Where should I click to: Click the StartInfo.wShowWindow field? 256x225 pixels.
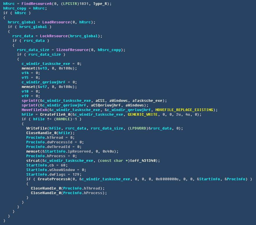(x=50, y=170)
